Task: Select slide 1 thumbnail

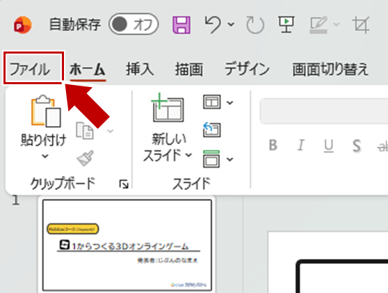Action: pos(127,245)
